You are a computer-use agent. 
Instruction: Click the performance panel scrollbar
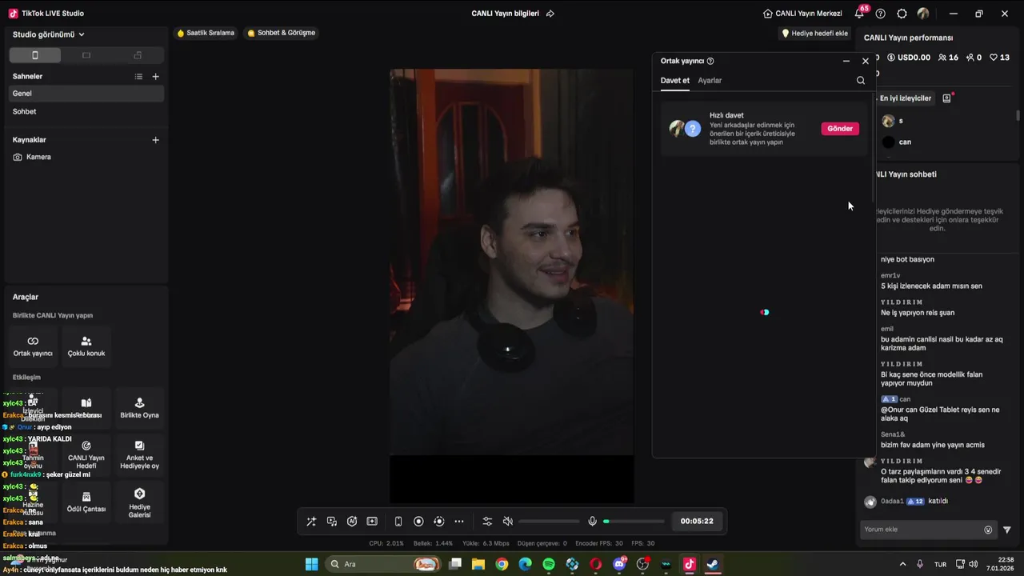point(1018,115)
